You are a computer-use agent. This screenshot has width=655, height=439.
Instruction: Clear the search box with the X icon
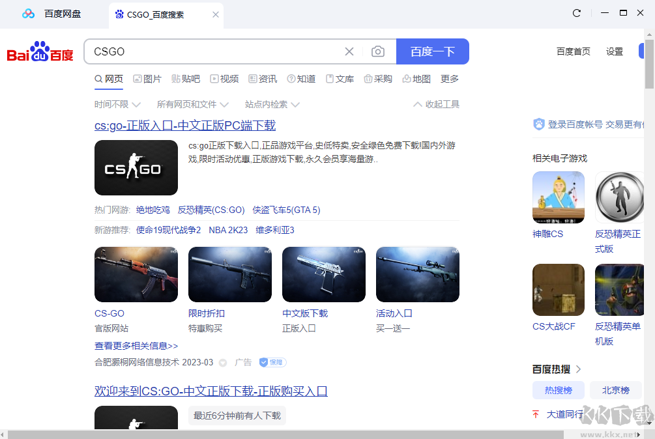[349, 51]
